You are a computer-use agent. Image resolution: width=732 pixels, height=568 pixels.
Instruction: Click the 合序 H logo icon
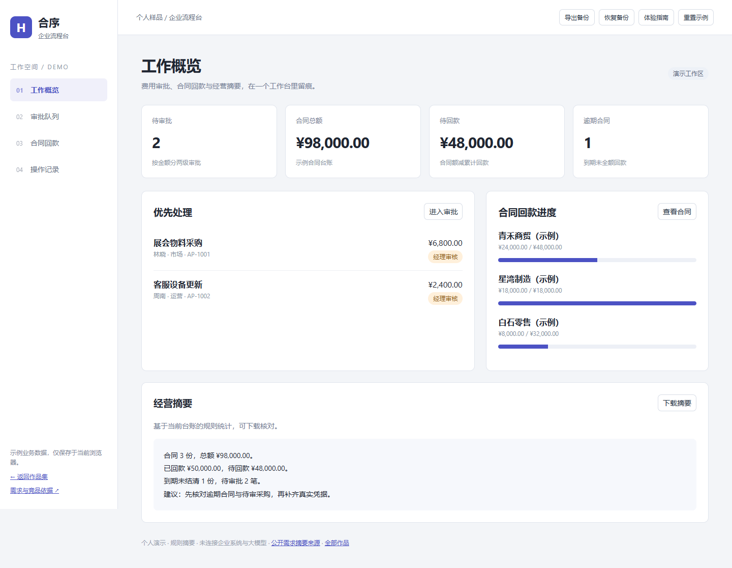(x=21, y=27)
